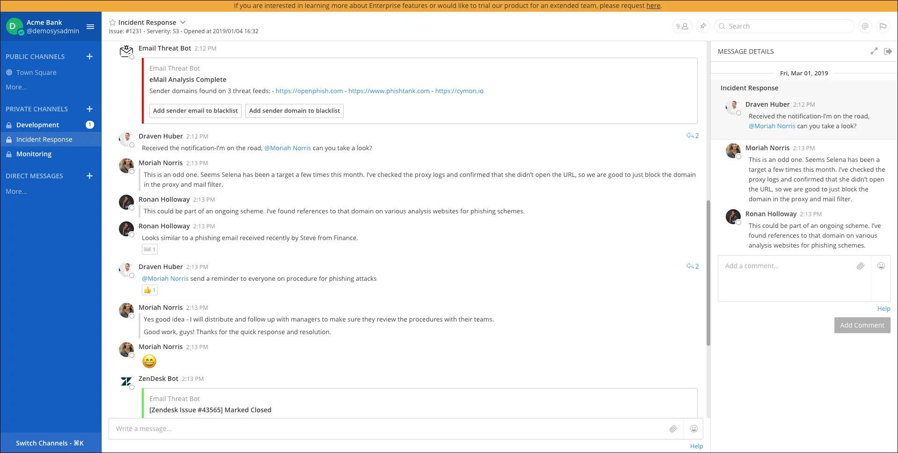Open the Monitoring channel
The height and width of the screenshot is (453, 898).
(51, 154)
